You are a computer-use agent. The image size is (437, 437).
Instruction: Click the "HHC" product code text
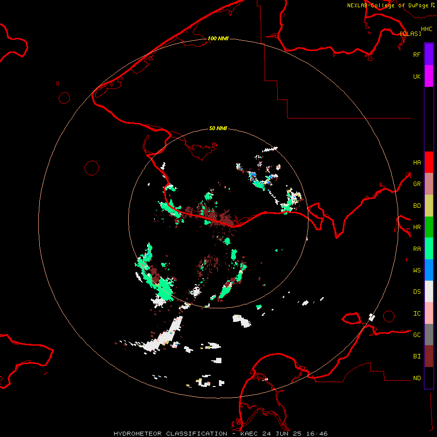pyautogui.click(x=426, y=29)
